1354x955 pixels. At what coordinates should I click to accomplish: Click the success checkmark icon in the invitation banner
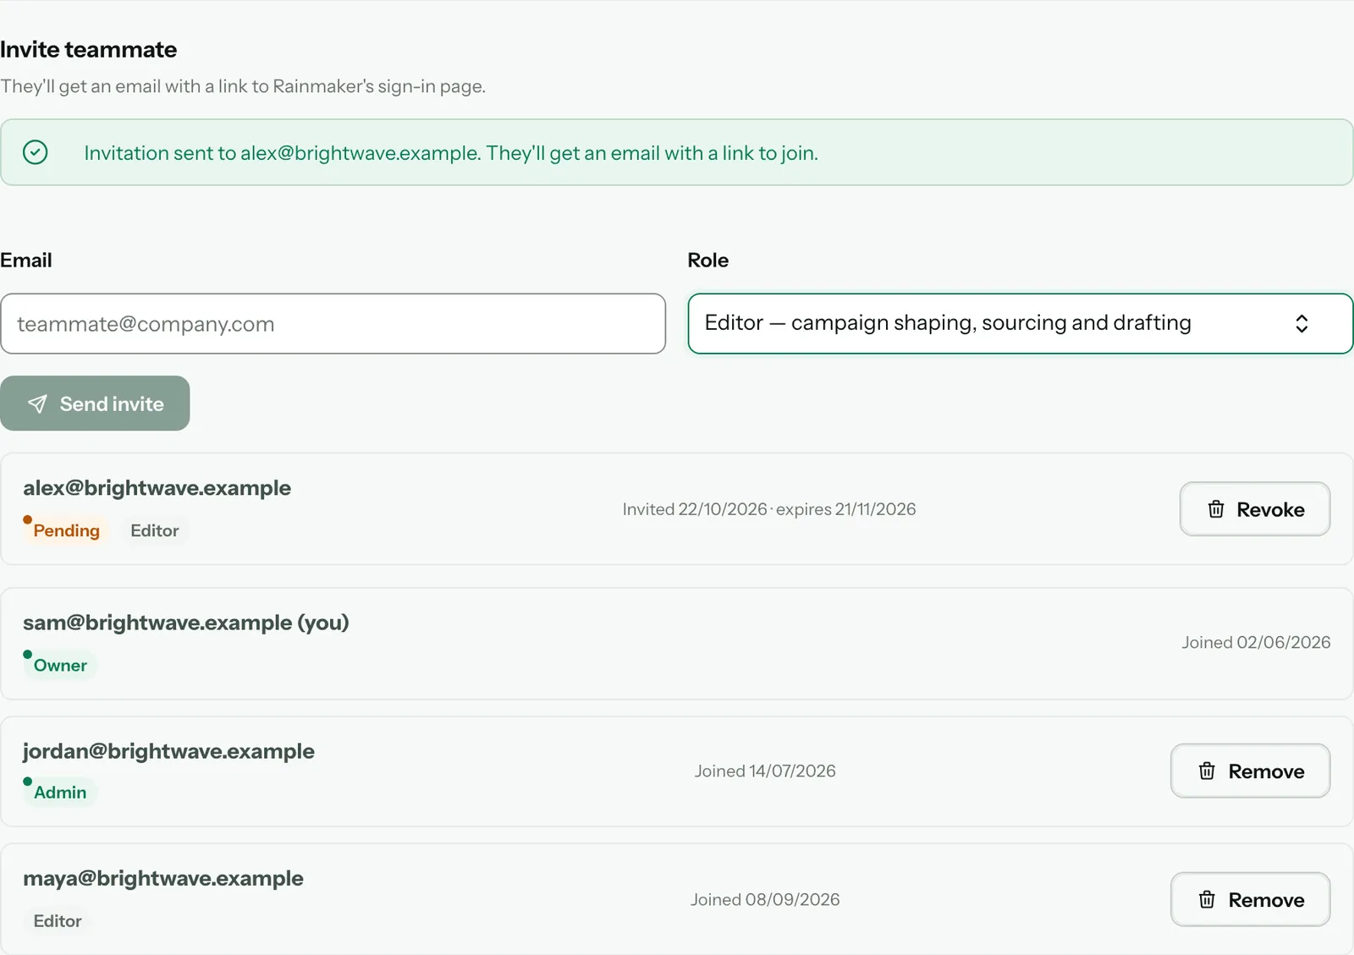(x=36, y=152)
